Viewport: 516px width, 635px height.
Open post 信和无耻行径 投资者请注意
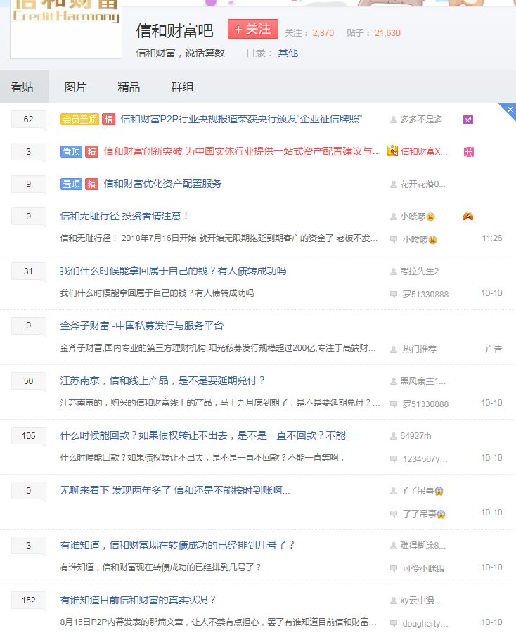(x=124, y=216)
